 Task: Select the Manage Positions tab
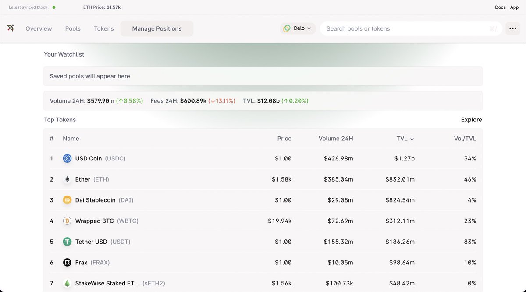tap(157, 28)
